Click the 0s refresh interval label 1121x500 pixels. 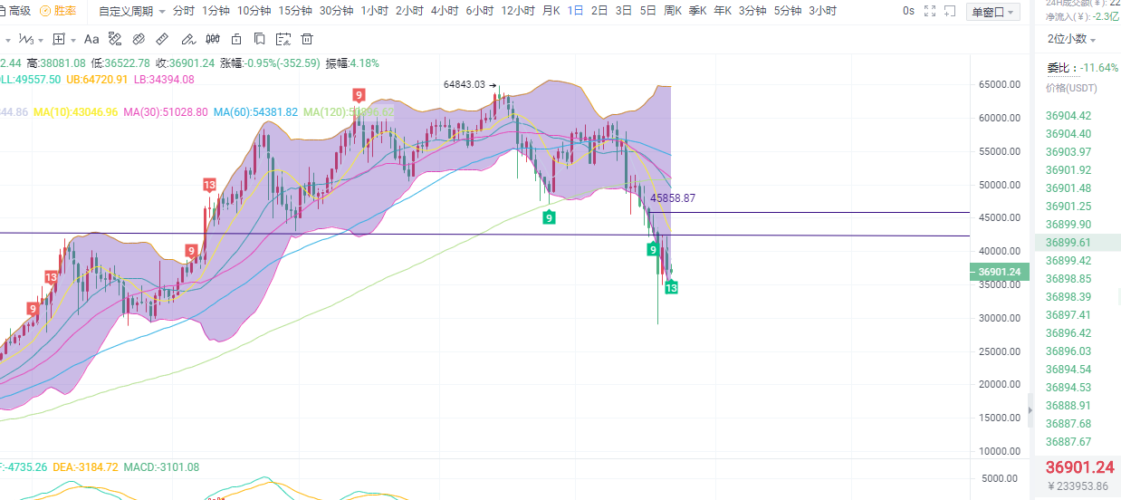908,11
